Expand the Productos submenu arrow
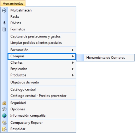 tap(73, 75)
